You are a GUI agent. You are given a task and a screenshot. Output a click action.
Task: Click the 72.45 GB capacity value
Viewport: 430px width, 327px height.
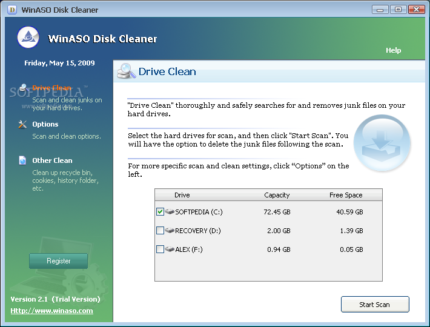277,212
